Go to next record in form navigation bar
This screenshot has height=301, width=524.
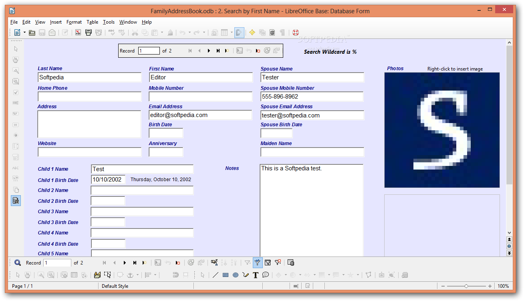(209, 51)
